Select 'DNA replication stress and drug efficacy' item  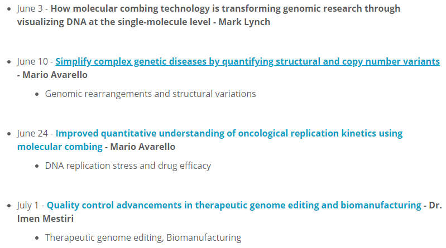pos(128,166)
